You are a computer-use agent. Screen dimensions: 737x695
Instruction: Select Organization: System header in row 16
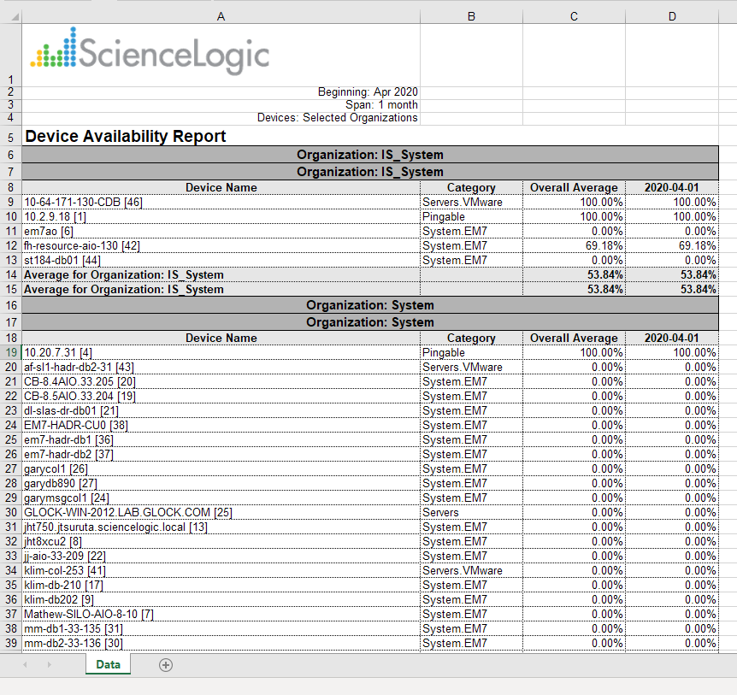tap(369, 305)
